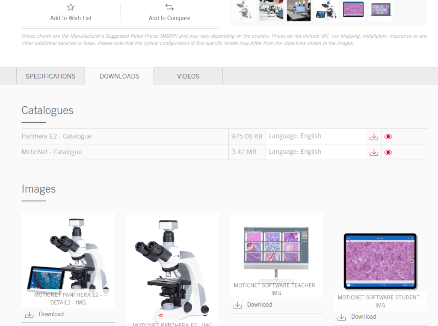Open the Panthera E2 - Catalogue link
Image resolution: width=438 pixels, height=326 pixels.
point(56,136)
